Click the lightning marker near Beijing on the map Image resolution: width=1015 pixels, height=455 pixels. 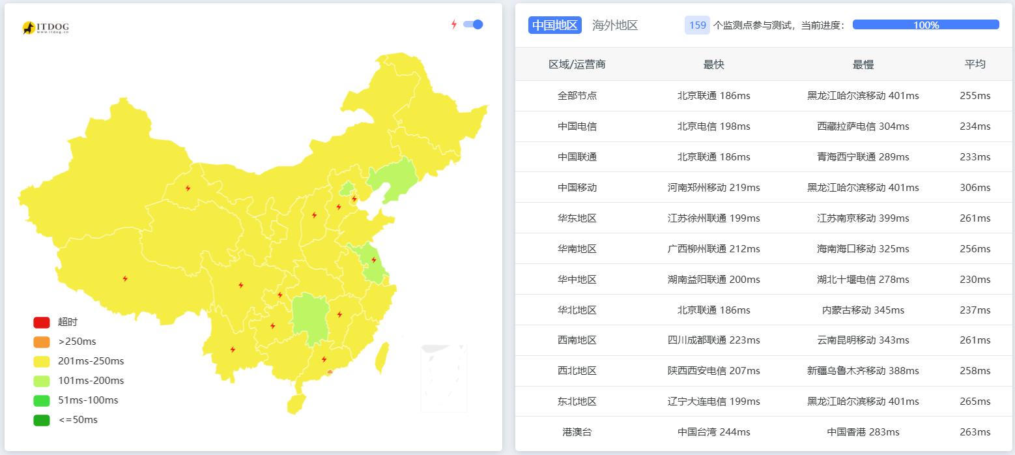[x=354, y=199]
